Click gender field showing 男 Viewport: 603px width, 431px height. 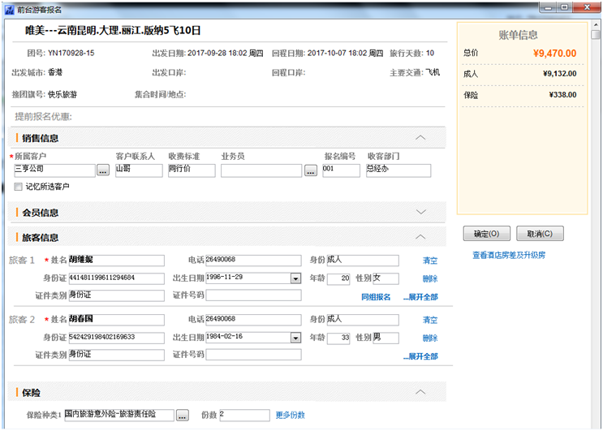pos(385,338)
